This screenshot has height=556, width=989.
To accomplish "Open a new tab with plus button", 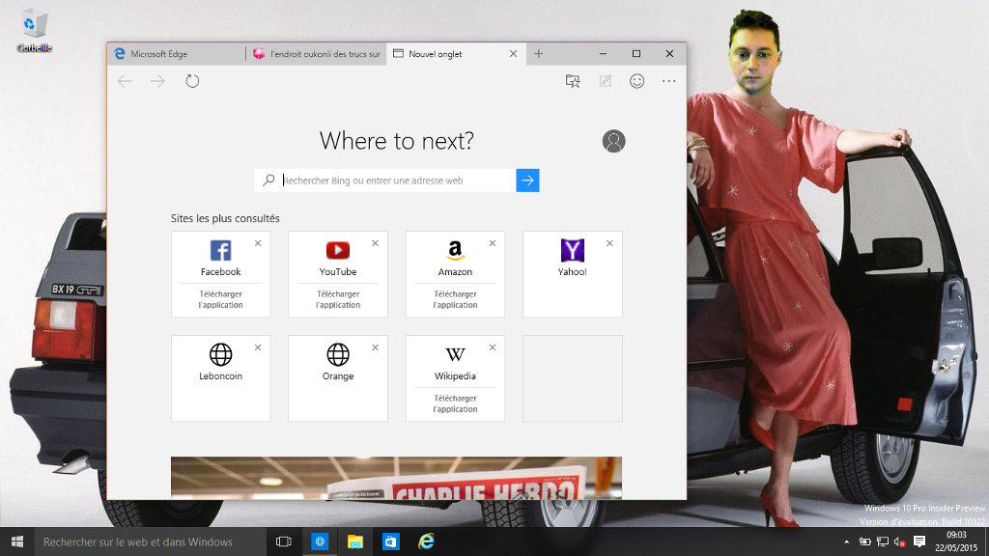I will [539, 54].
